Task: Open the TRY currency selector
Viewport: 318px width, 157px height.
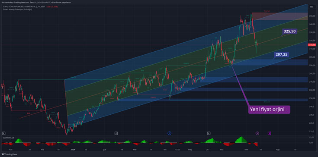Action: tap(312, 7)
